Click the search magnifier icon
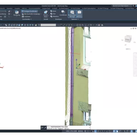Image resolution: width=137 pixels, height=137 pixels. coord(133,6)
